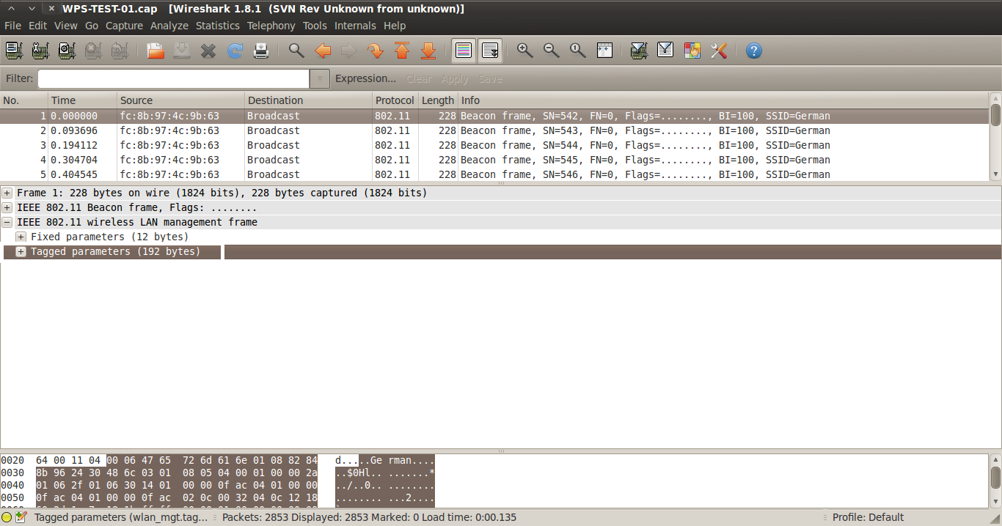Open the Tools menu
1002x526 pixels.
[x=315, y=26]
